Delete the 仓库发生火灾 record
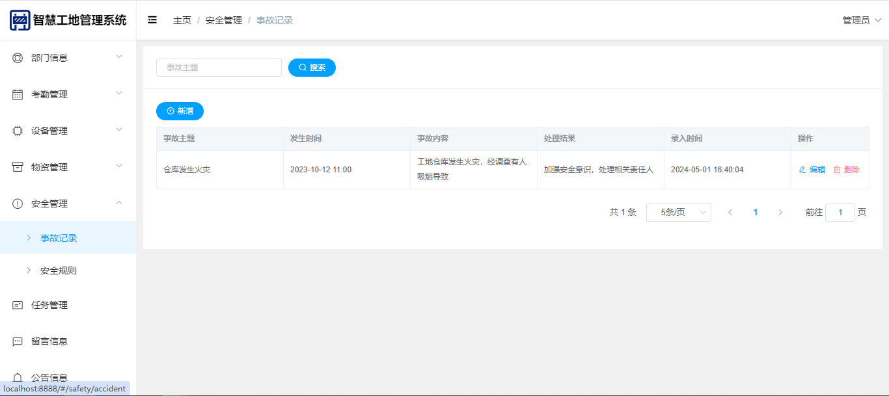Image resolution: width=889 pixels, height=396 pixels. click(847, 170)
